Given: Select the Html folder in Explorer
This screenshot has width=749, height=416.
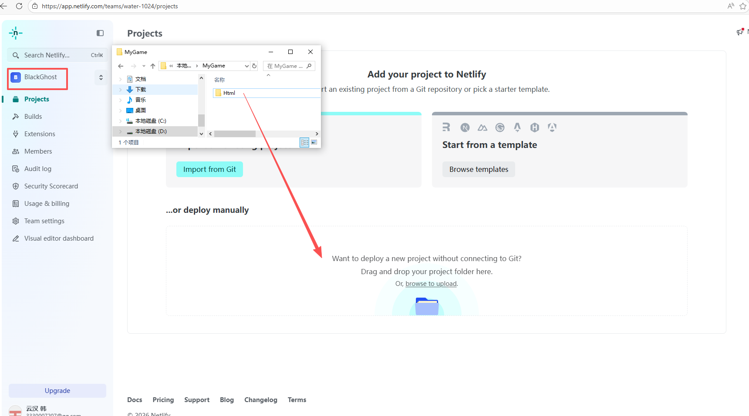Looking at the screenshot, I should (229, 93).
